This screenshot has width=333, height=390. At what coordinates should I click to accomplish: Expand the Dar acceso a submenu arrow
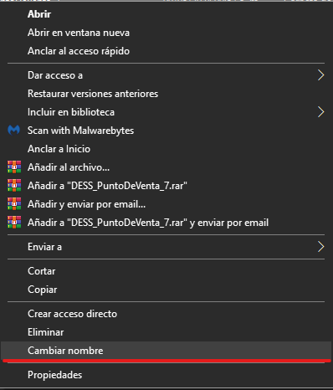pyautogui.click(x=320, y=75)
